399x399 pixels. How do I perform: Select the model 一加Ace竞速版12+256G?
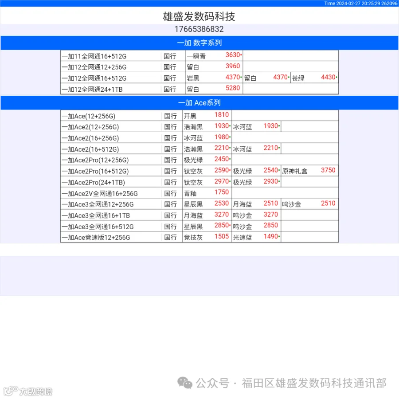point(96,238)
